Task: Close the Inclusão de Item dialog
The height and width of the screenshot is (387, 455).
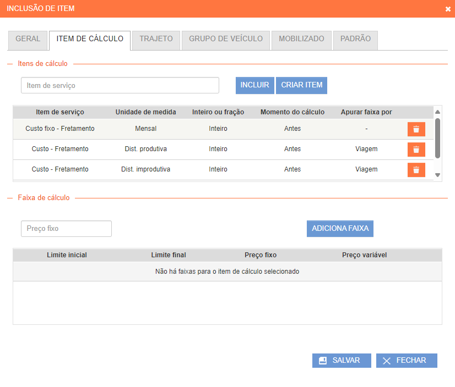Action: tap(447, 9)
